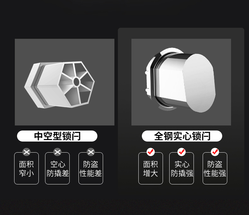The image size is (249, 215).
Task: Click the 面积增大 feature box
Action: coord(151,168)
